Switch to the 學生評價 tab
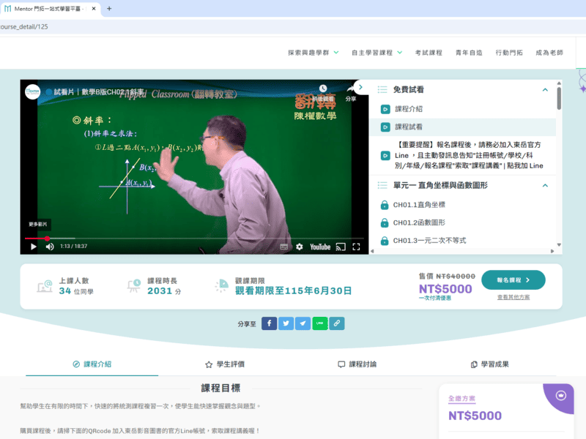The height and width of the screenshot is (439, 586). (x=225, y=364)
